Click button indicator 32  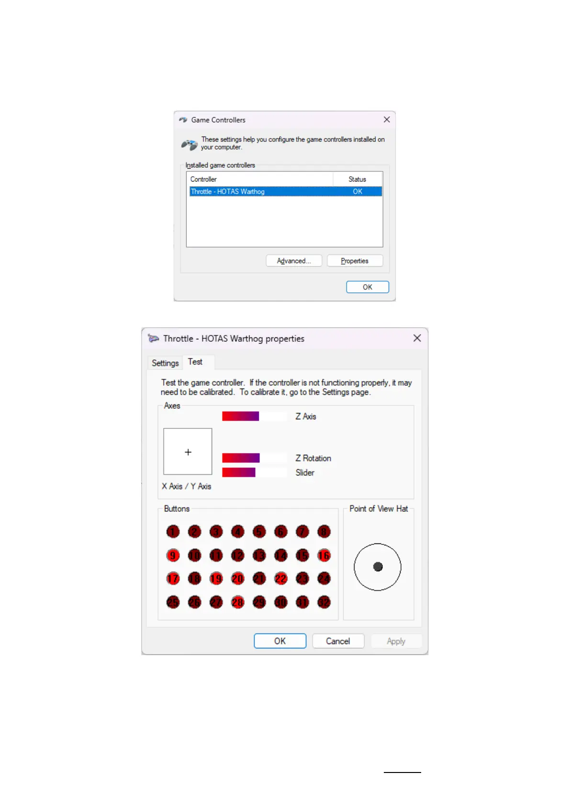coord(324,602)
